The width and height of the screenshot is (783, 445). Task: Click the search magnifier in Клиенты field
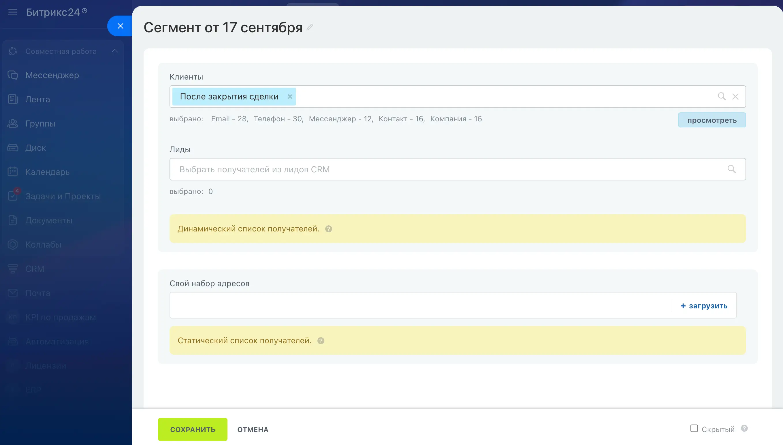point(722,97)
